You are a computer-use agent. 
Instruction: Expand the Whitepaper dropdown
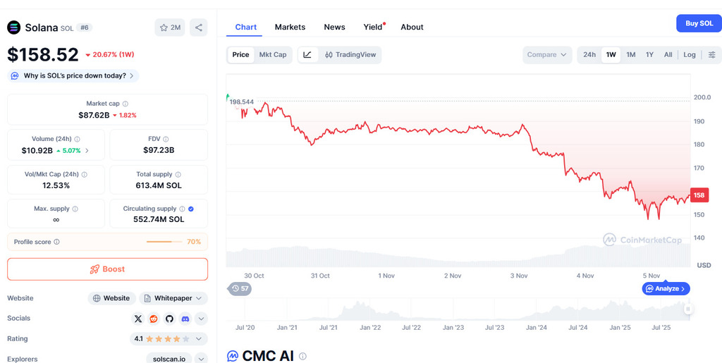tap(173, 298)
